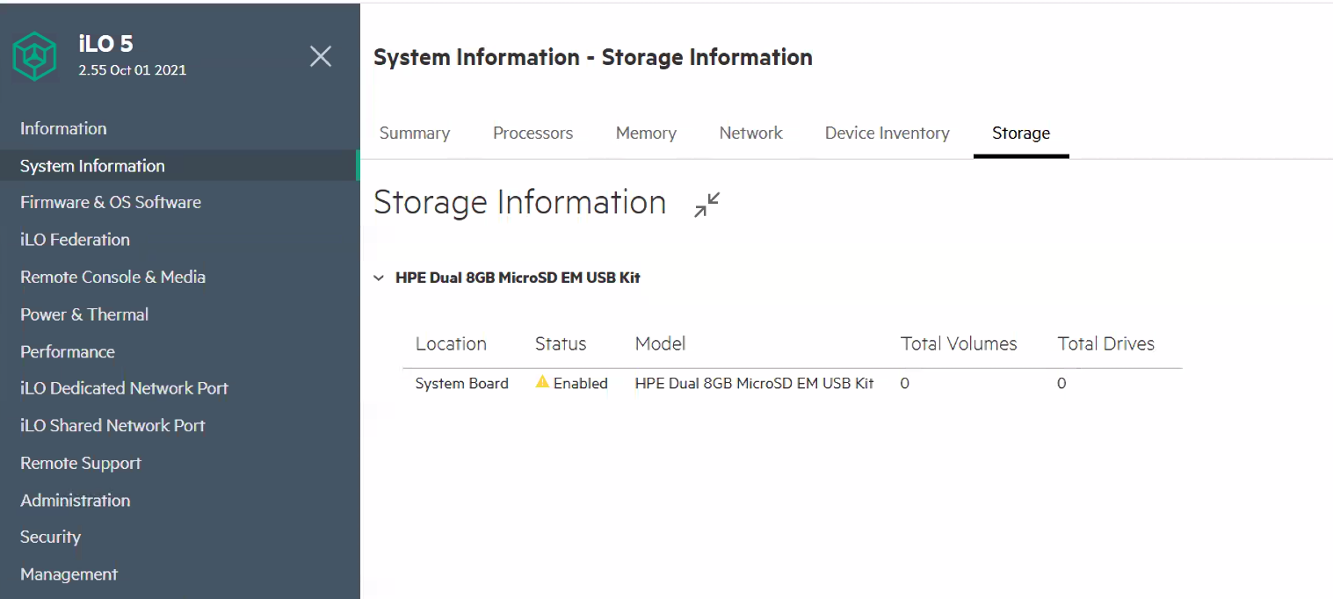This screenshot has height=599, width=1333.
Task: Open iLO Shared Network Port
Action: [x=112, y=425]
